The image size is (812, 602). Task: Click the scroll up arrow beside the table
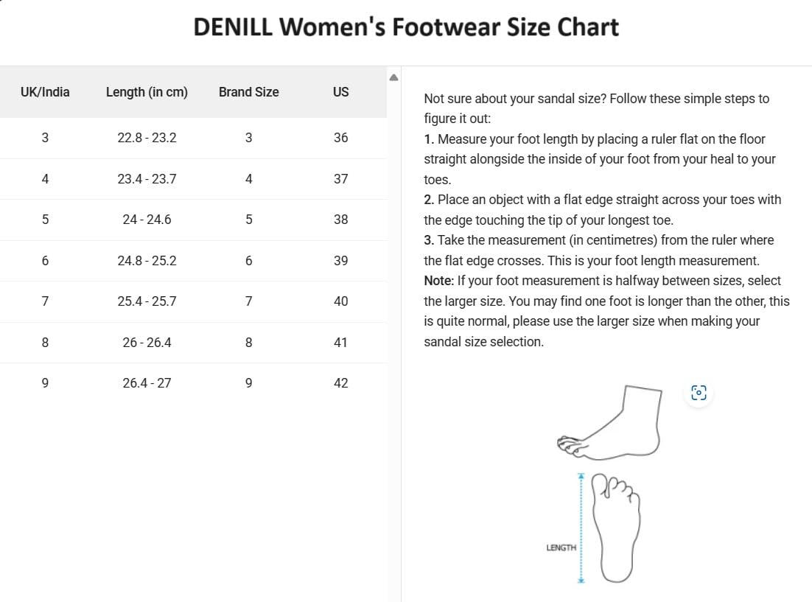393,77
